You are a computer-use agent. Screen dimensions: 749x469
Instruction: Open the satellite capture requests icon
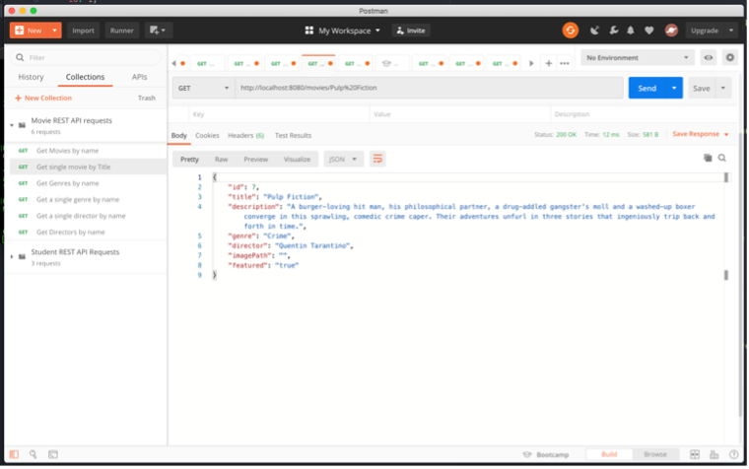click(594, 31)
